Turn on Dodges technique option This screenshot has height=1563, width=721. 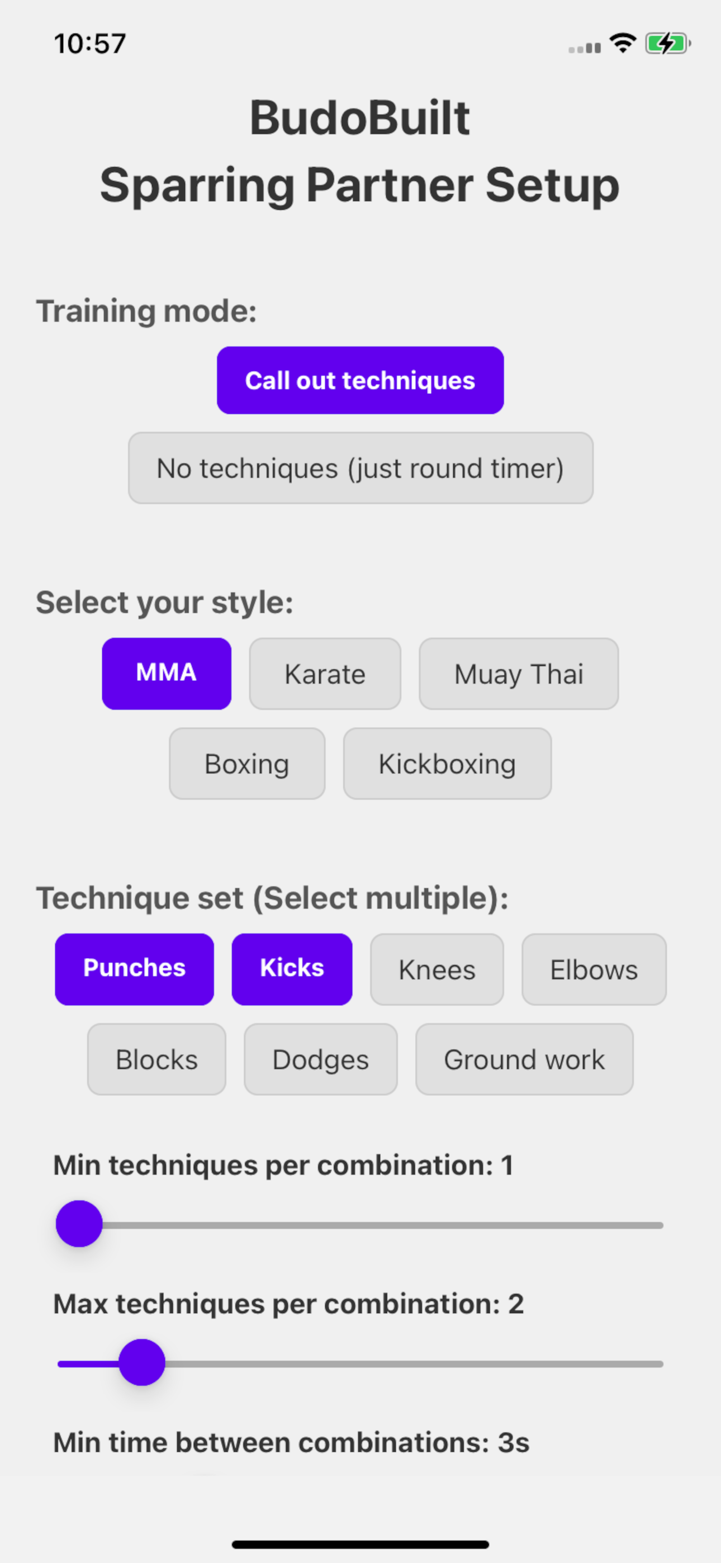pyautogui.click(x=320, y=1059)
